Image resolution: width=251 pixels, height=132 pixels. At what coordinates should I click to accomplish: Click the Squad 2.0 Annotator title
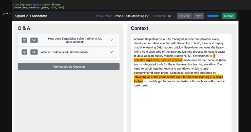[31, 16]
